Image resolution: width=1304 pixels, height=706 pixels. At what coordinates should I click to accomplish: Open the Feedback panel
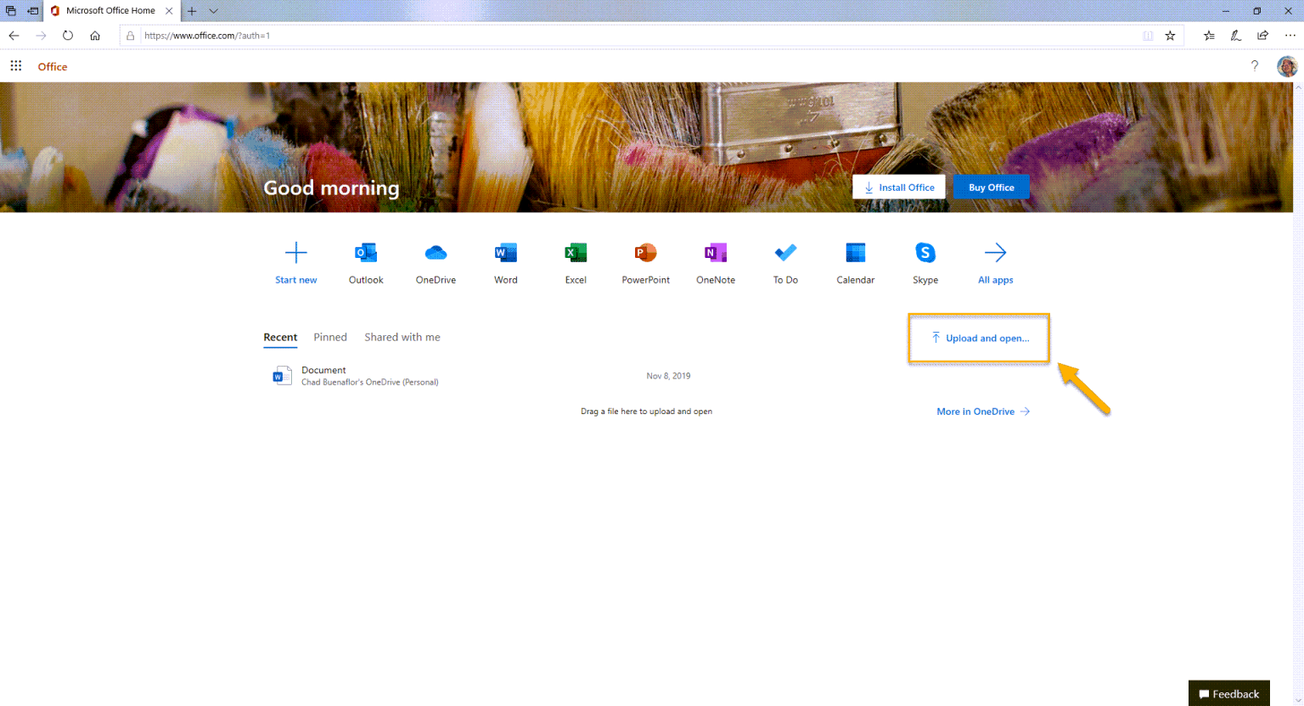click(x=1228, y=693)
